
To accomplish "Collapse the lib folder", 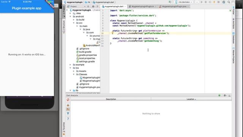I will pos(71,91).
